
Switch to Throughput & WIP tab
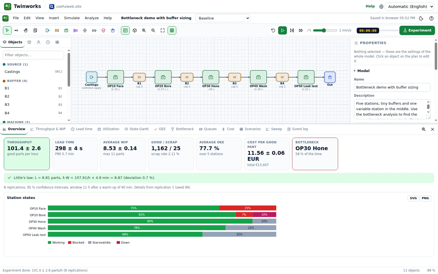coord(48,129)
